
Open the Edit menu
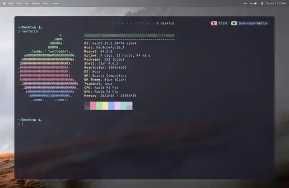pyautogui.click(x=27, y=3)
